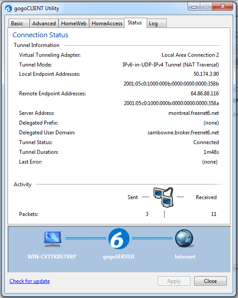The height and width of the screenshot is (298, 238).
Task: Click the Sent activity label
Action: click(x=133, y=197)
